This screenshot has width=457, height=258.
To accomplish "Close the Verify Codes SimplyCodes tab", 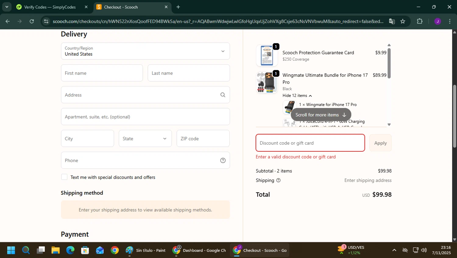I will 86,7.
